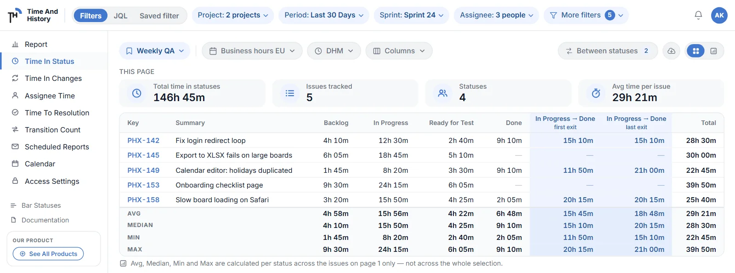Viewport: 735px width, 273px height.
Task: Click summary 'Slow board loading on Safari'
Action: [x=222, y=200]
